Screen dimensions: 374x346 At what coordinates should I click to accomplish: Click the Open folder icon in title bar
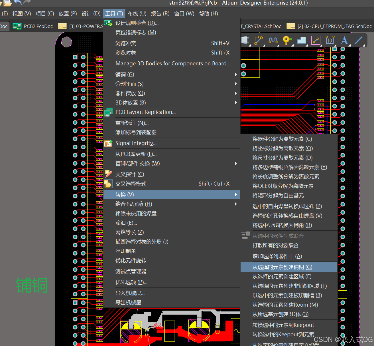[x=8, y=3]
